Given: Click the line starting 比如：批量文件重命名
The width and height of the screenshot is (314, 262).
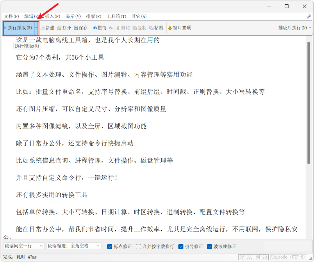Looking at the screenshot, I should pyautogui.click(x=140, y=92).
